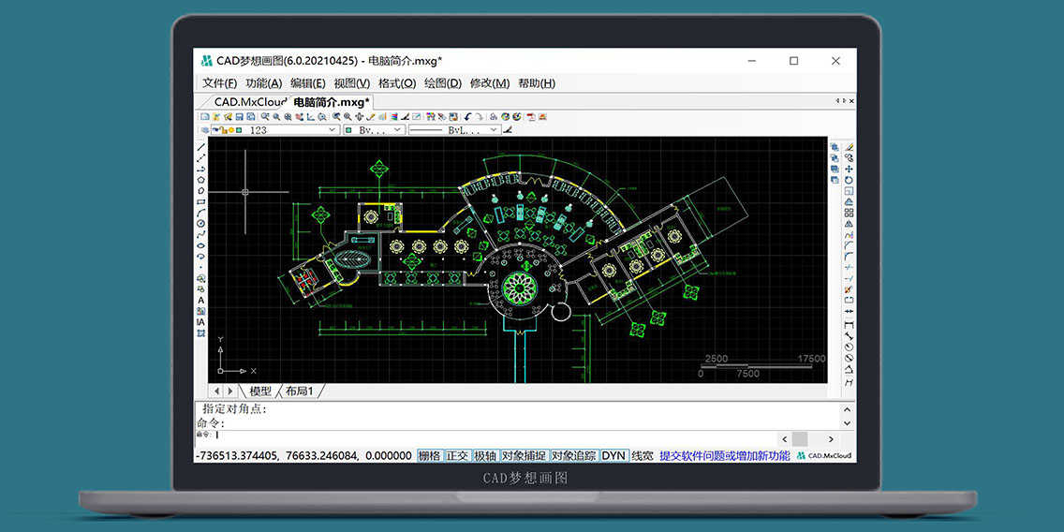Viewport: 1064px width, 532px height.
Task: Toggle DYN dynamic input
Action: [x=614, y=456]
